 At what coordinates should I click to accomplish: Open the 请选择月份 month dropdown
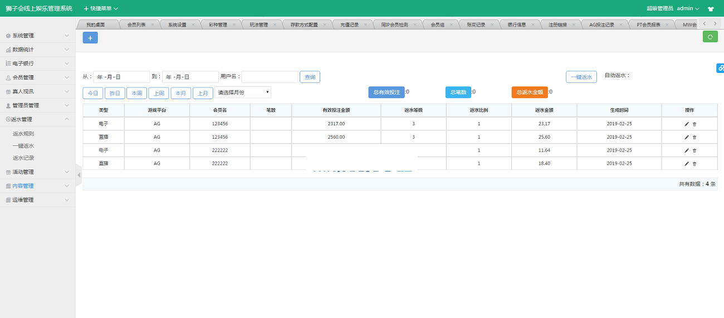[243, 92]
